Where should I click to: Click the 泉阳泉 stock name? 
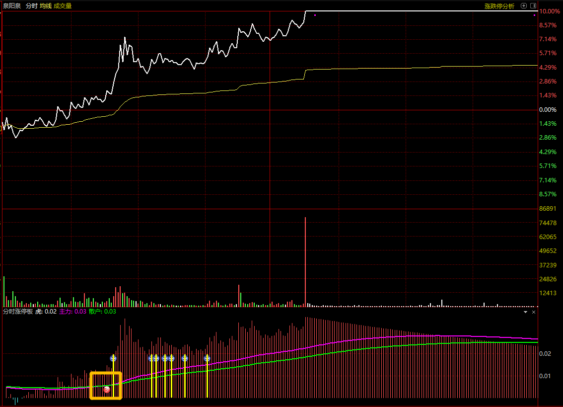pos(12,6)
